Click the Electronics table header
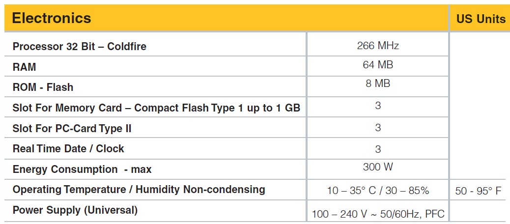Image resolution: width=510 pixels, height=224 pixels. (x=52, y=18)
